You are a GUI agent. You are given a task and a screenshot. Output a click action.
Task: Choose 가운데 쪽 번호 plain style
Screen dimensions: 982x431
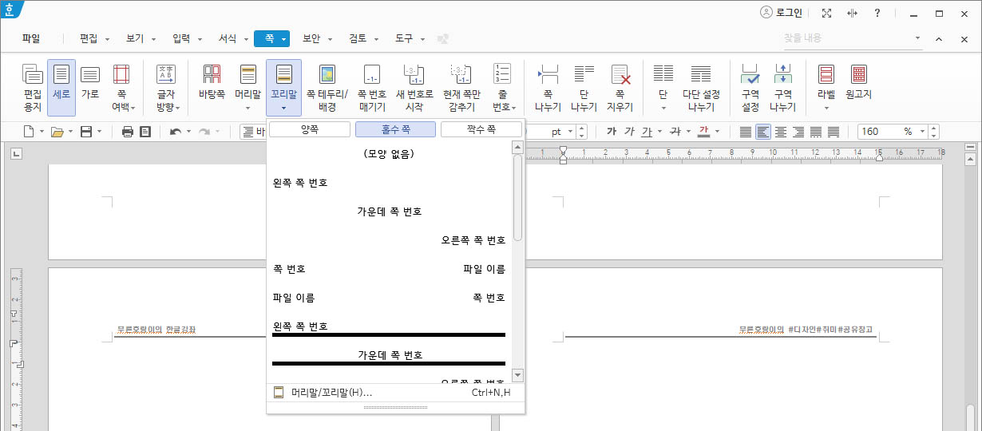[x=389, y=212]
